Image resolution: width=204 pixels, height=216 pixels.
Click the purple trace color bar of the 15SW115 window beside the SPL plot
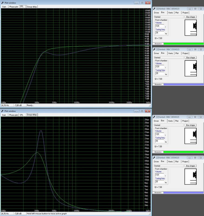point(184,84)
